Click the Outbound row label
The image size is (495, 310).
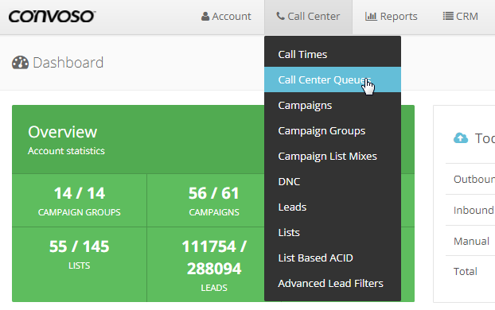pyautogui.click(x=474, y=179)
